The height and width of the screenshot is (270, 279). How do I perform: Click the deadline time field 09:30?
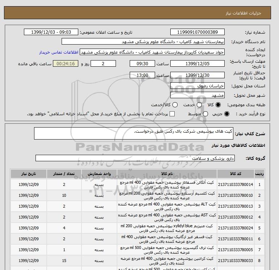point(142,63)
